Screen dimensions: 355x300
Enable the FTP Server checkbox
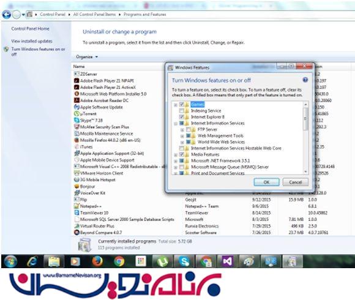188,130
